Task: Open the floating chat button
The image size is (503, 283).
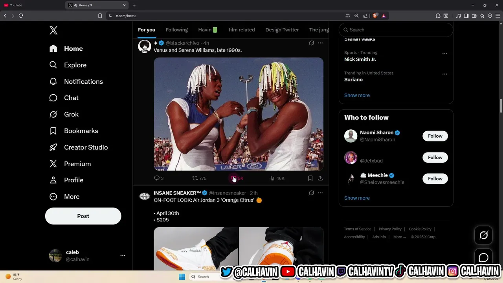Action: point(483,257)
